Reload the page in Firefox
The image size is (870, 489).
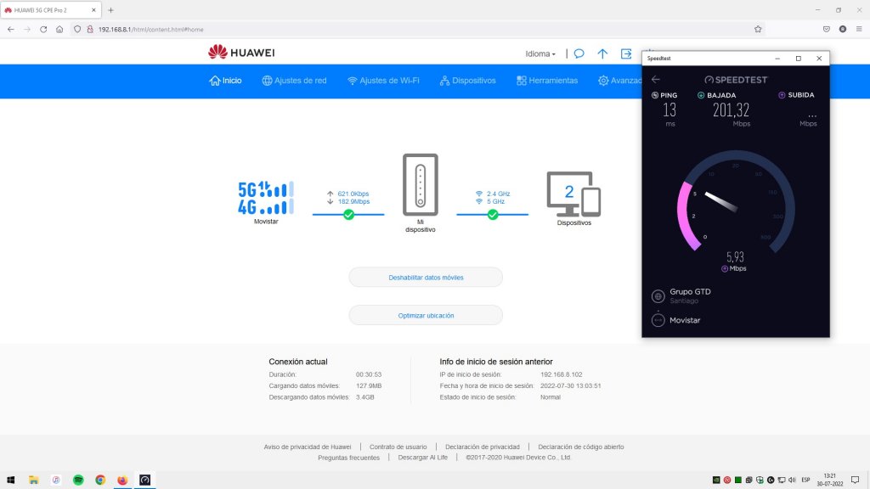point(43,30)
